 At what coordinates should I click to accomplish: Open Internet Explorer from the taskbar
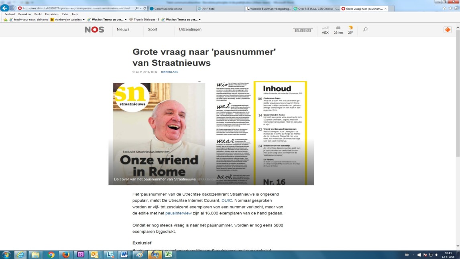point(20,255)
